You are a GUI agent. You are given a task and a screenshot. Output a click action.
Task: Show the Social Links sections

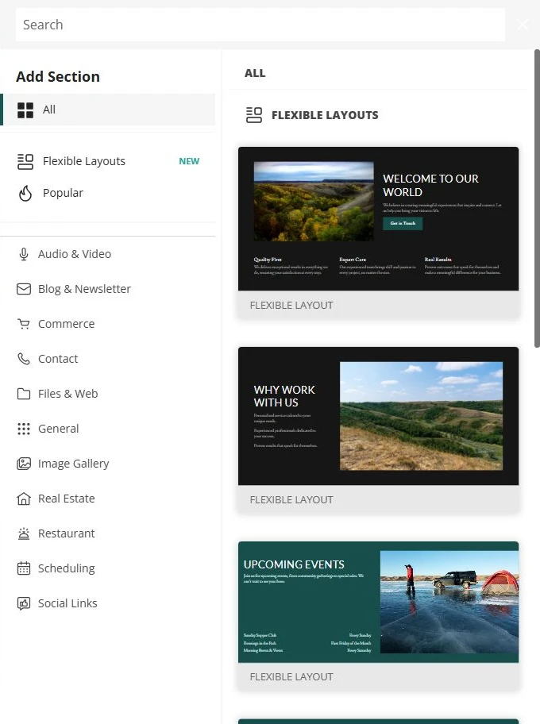coord(108,603)
